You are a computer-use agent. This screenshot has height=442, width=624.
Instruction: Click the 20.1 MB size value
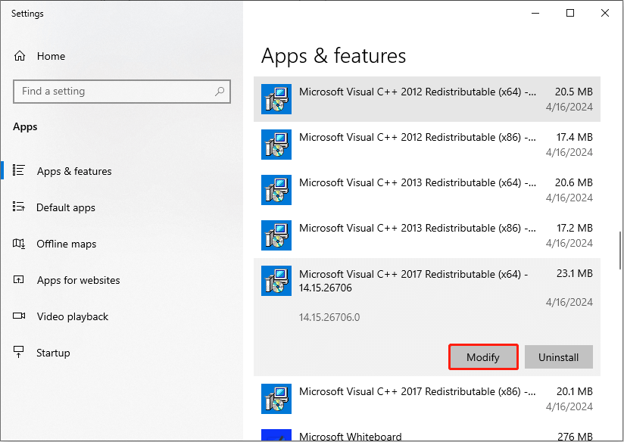tap(575, 391)
